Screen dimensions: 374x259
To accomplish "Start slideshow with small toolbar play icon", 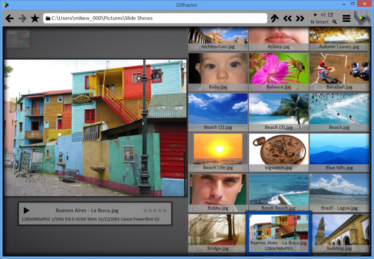I will point(315,15).
